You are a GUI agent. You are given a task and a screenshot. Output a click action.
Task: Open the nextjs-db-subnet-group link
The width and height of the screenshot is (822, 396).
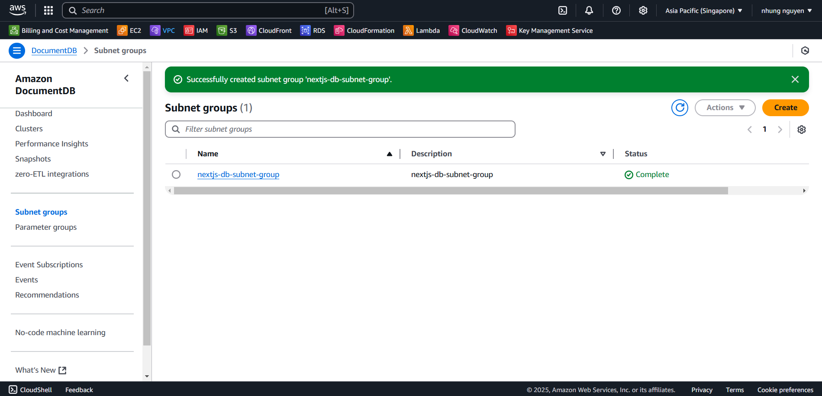tap(238, 174)
